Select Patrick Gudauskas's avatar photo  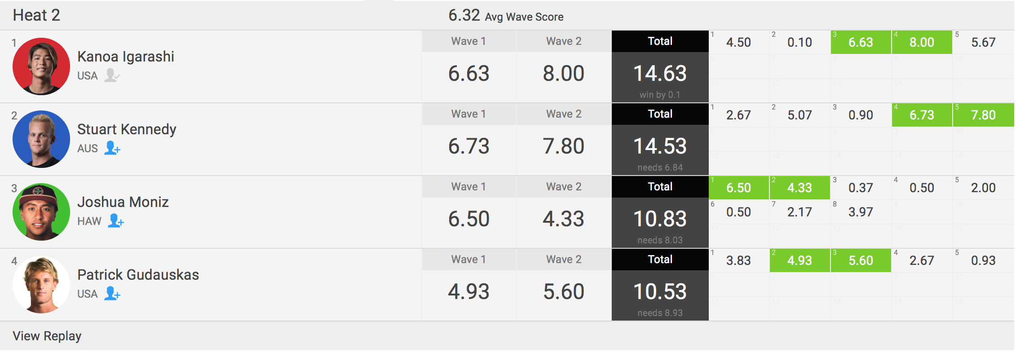point(41,285)
